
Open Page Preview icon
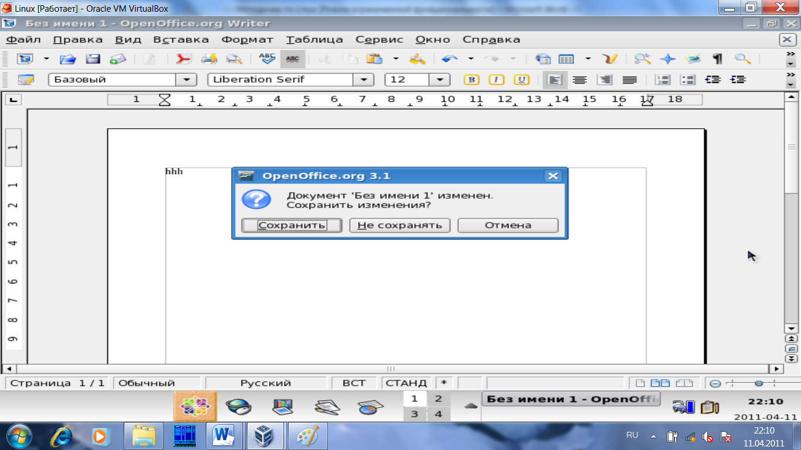tap(234, 59)
